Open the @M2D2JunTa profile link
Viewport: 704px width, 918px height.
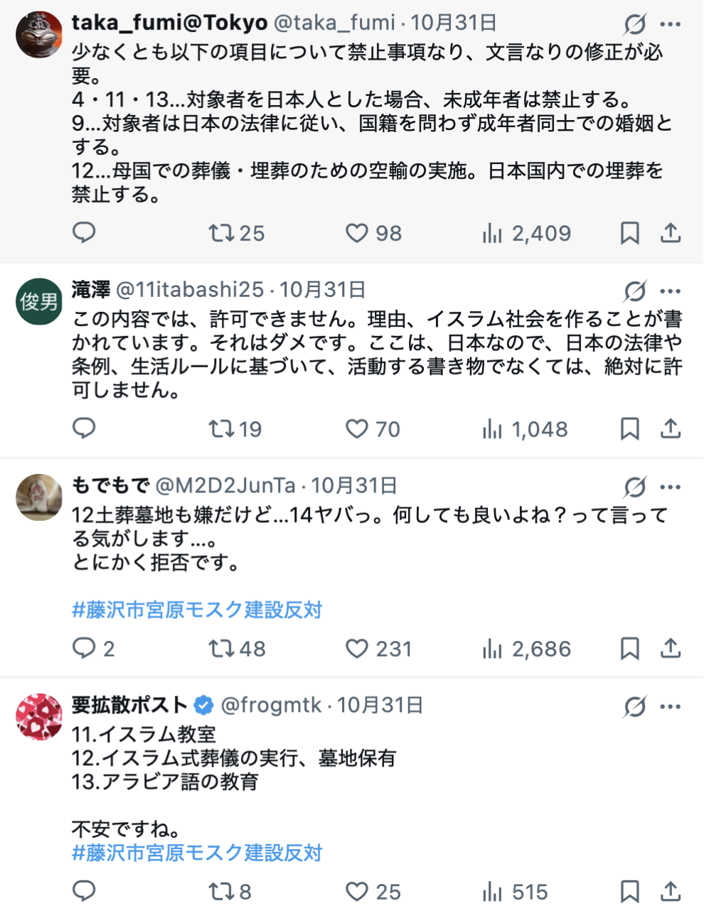point(225,486)
